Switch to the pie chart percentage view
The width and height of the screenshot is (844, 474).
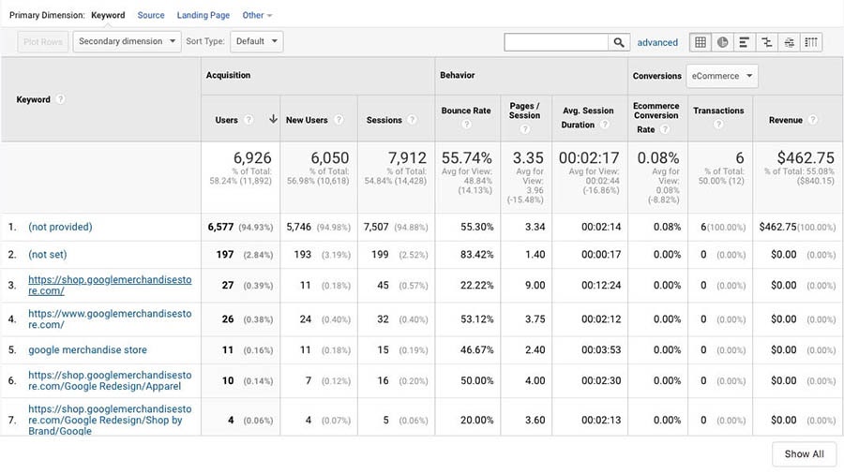pyautogui.click(x=723, y=42)
